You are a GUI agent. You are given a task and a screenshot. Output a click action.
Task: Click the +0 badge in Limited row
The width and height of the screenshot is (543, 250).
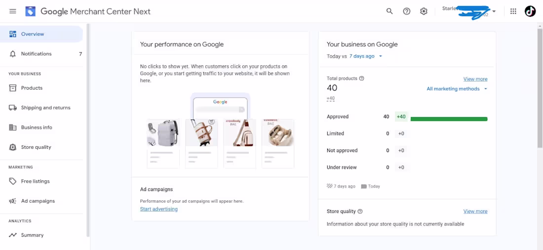click(401, 134)
